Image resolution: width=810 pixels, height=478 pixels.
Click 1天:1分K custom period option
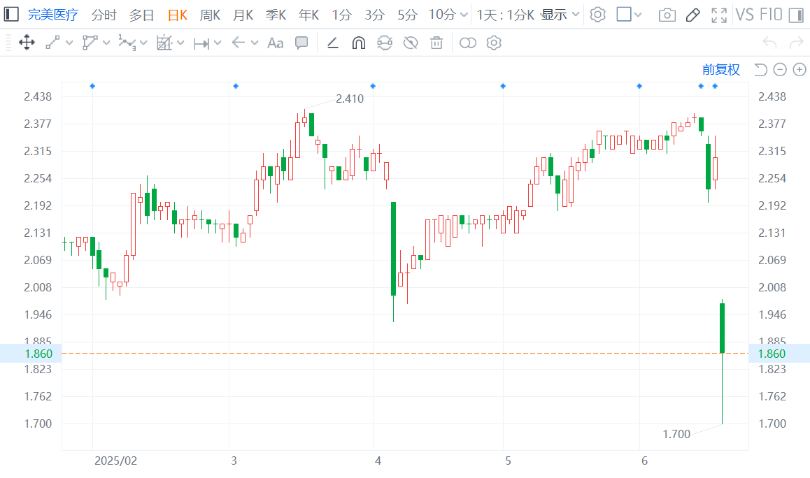[x=505, y=15]
